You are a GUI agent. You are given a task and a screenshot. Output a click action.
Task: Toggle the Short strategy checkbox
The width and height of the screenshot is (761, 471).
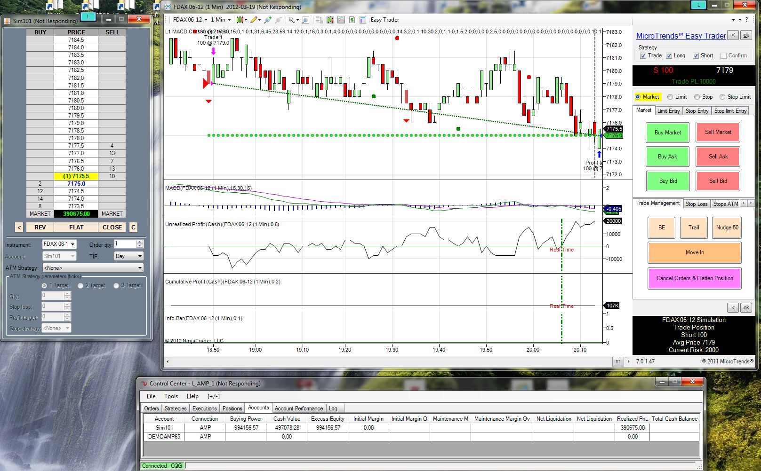(x=696, y=55)
